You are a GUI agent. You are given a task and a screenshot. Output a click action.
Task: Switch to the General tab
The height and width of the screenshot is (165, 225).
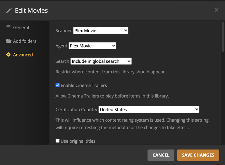21,28
